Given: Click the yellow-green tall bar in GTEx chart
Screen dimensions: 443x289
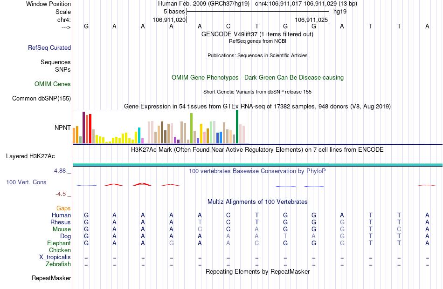Looking at the screenshot, I should click(x=191, y=128).
